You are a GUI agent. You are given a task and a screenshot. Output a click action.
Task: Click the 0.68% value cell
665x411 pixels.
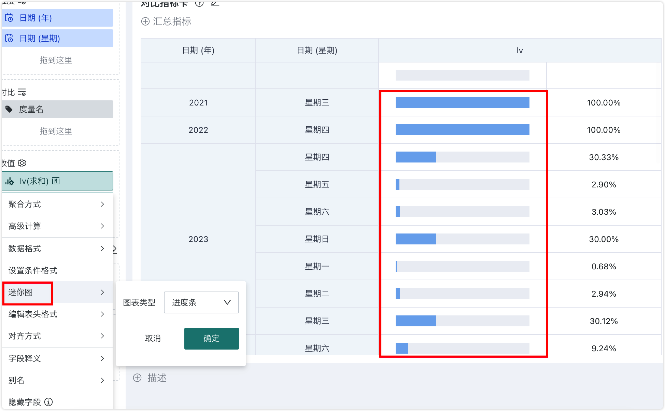coord(604,266)
